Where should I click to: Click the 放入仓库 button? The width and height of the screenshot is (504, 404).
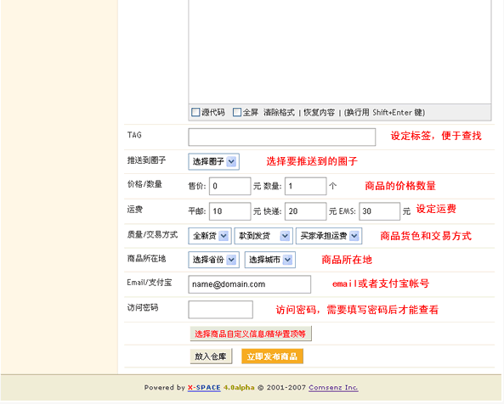(211, 356)
